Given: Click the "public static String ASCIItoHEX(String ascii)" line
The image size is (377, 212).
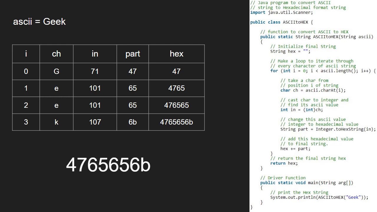Looking at the screenshot, I should pyautogui.click(x=317, y=37).
